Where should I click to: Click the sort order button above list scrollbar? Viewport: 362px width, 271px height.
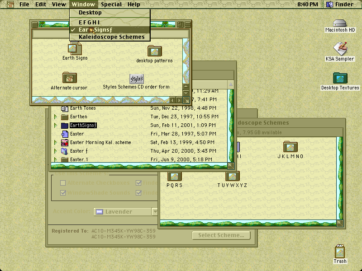(x=230, y=84)
